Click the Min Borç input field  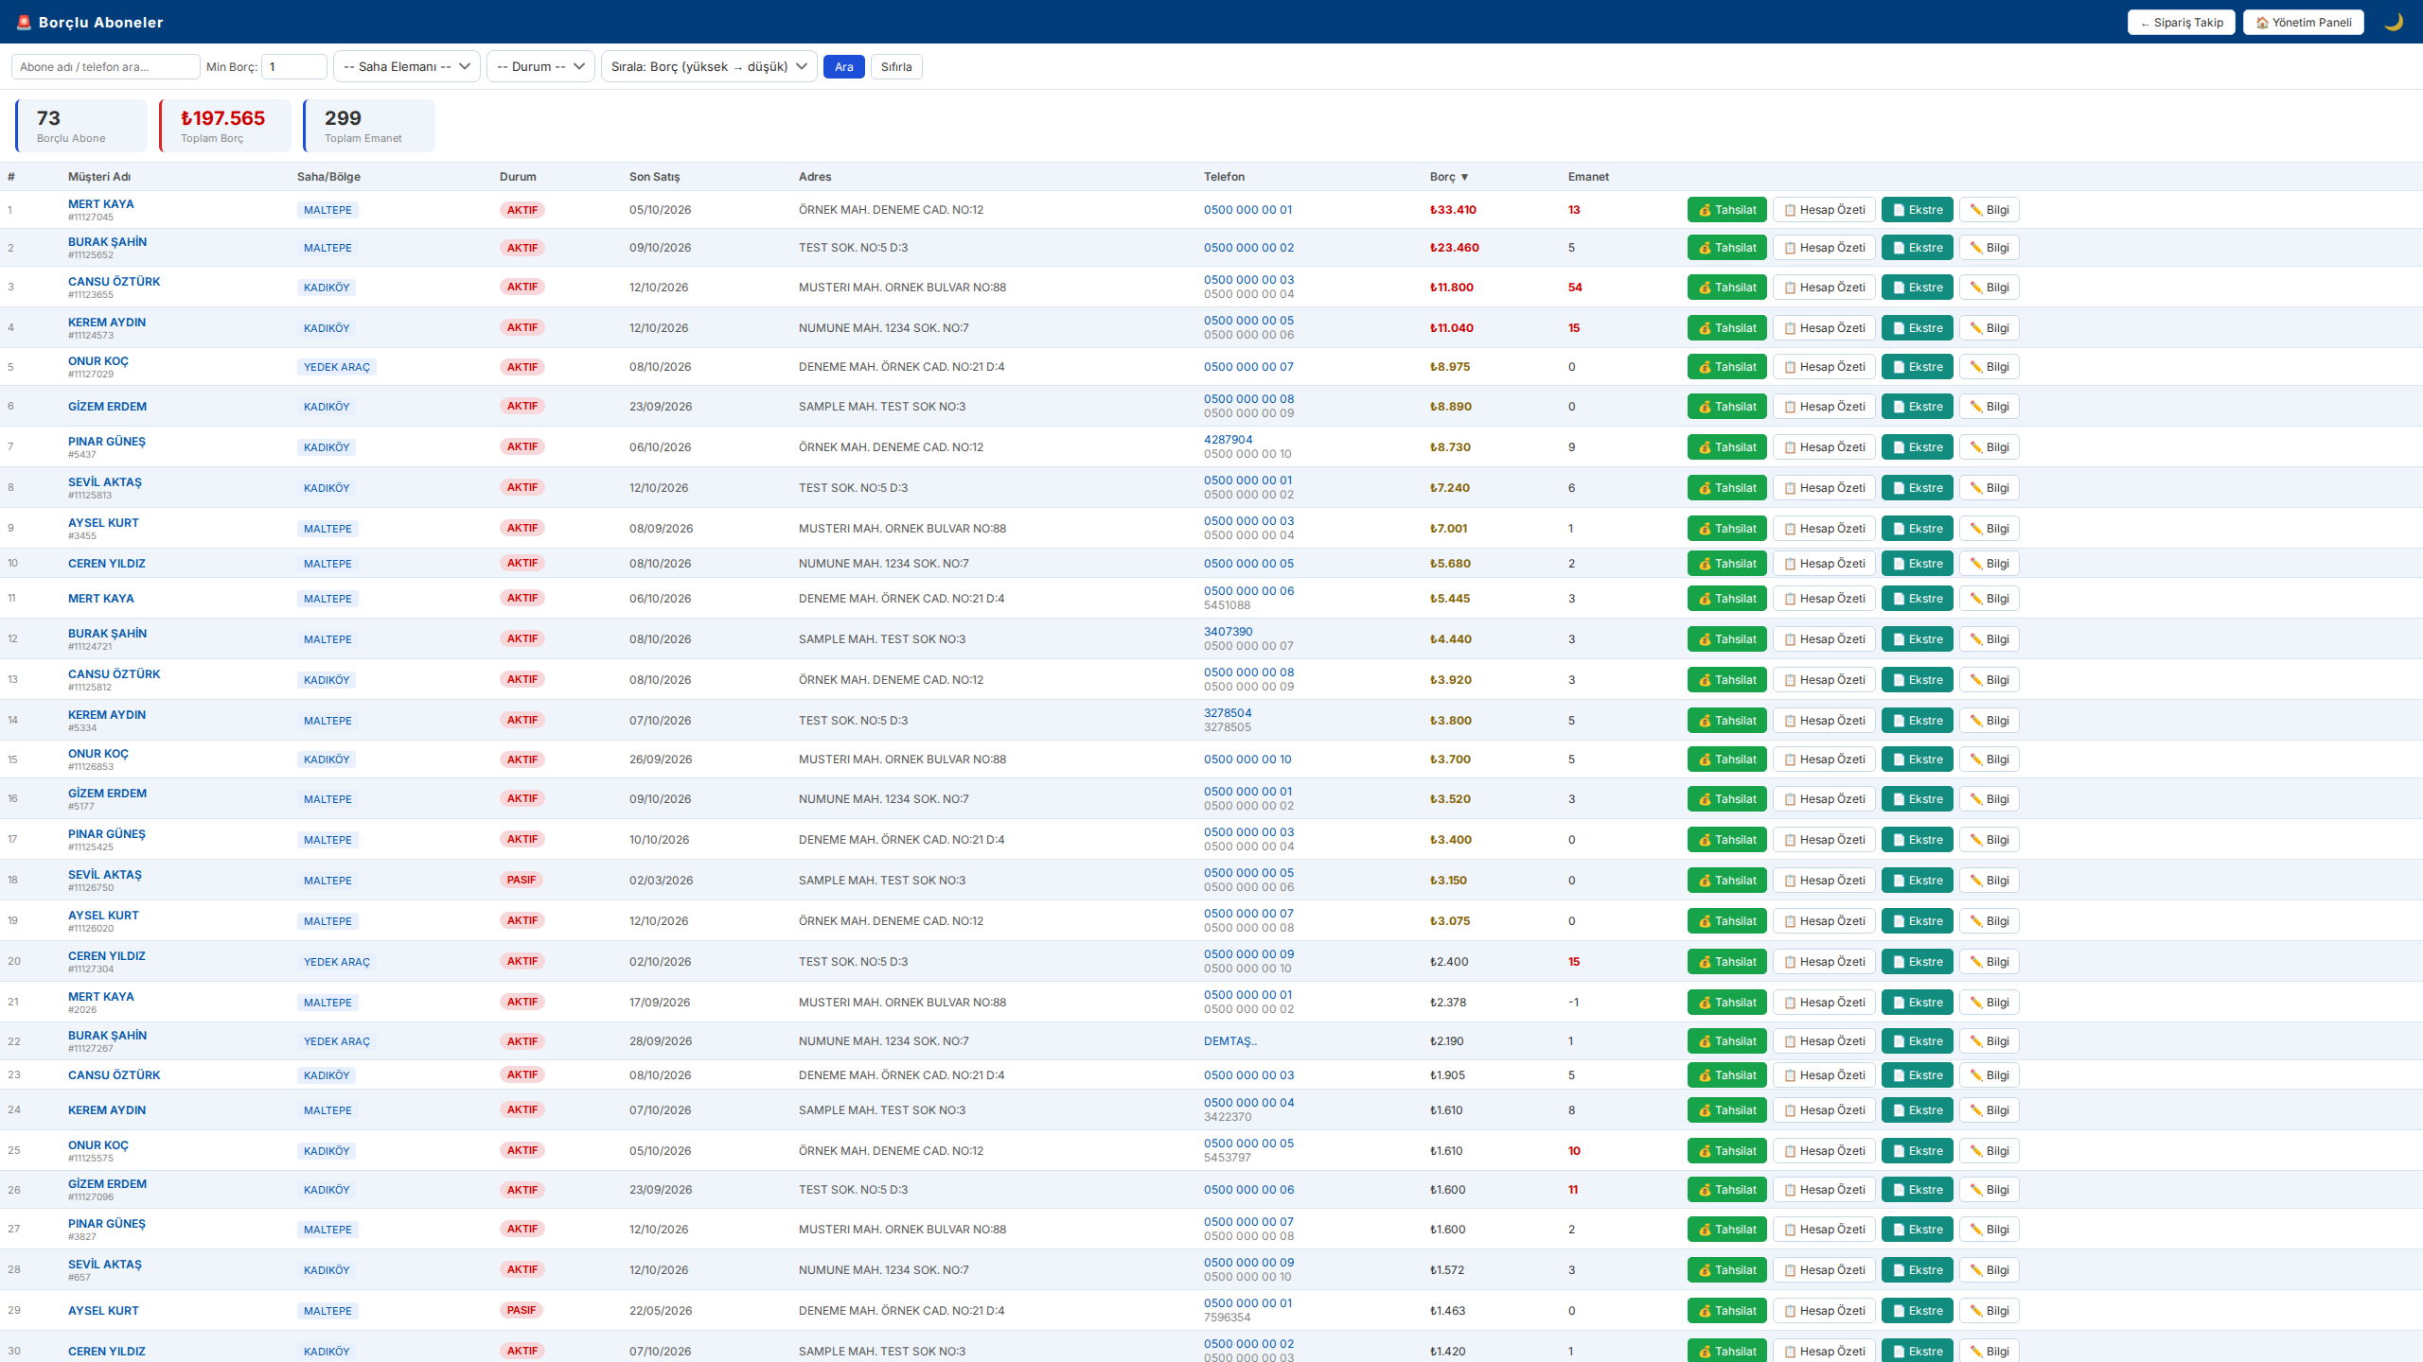(x=293, y=66)
